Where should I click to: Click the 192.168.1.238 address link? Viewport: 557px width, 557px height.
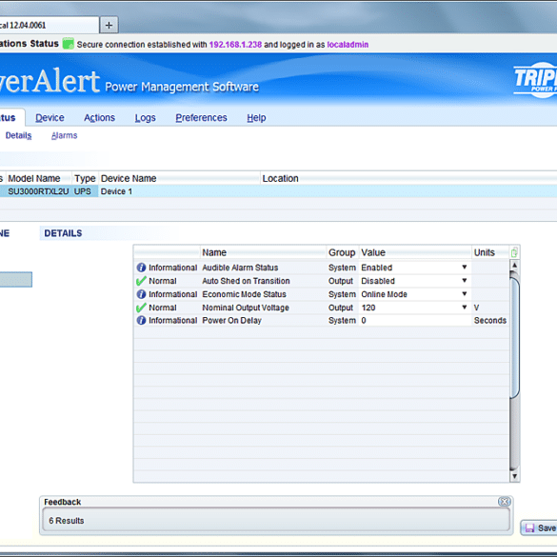235,45
